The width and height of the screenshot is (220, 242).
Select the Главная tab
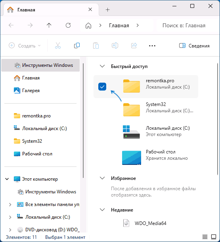[51, 10]
